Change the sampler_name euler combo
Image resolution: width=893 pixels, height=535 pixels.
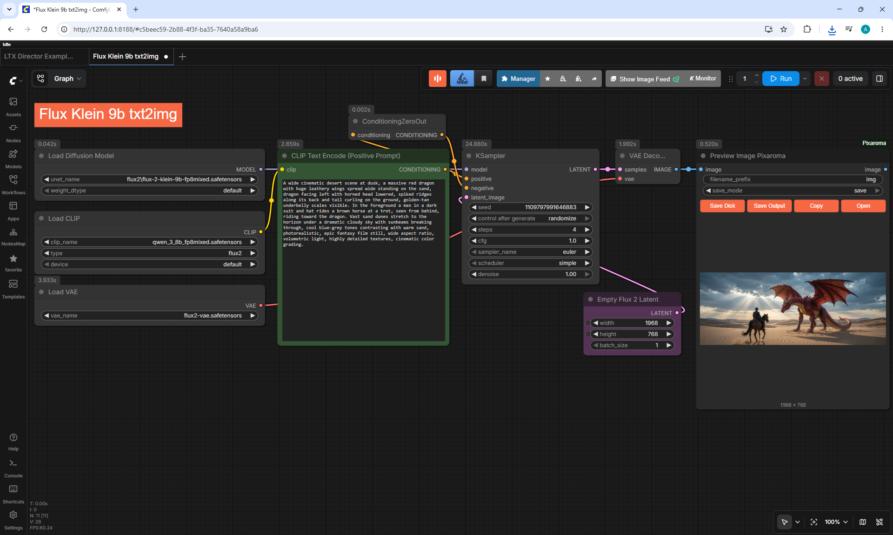(x=530, y=252)
